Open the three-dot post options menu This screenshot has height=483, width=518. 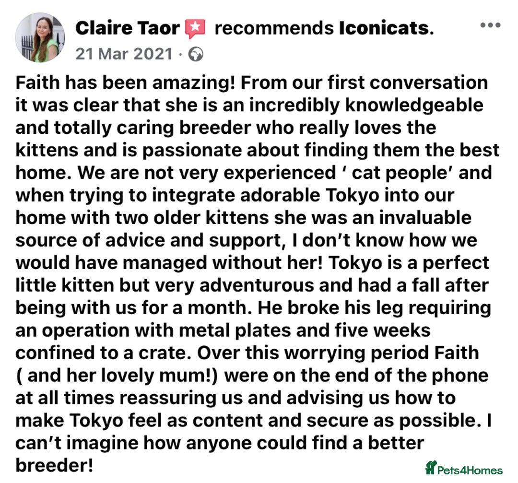click(x=490, y=25)
